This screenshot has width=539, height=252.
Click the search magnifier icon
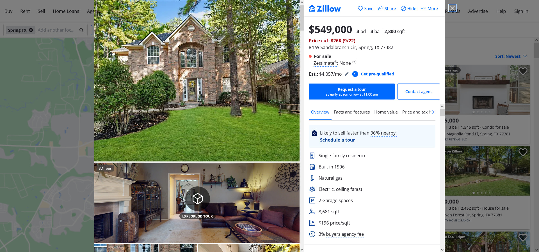point(81,30)
